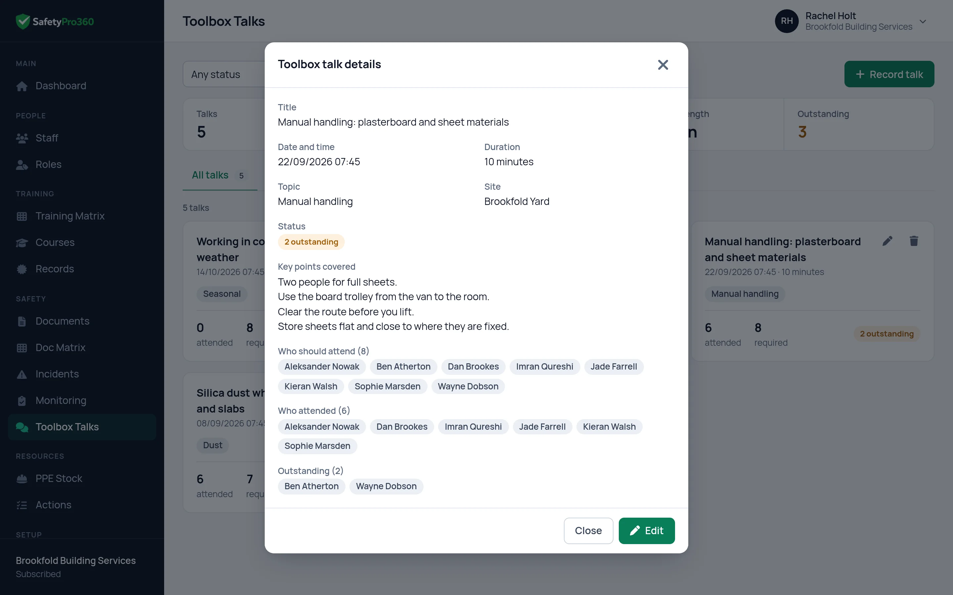Click the green Edit button
This screenshot has width=953, height=595.
tap(646, 531)
